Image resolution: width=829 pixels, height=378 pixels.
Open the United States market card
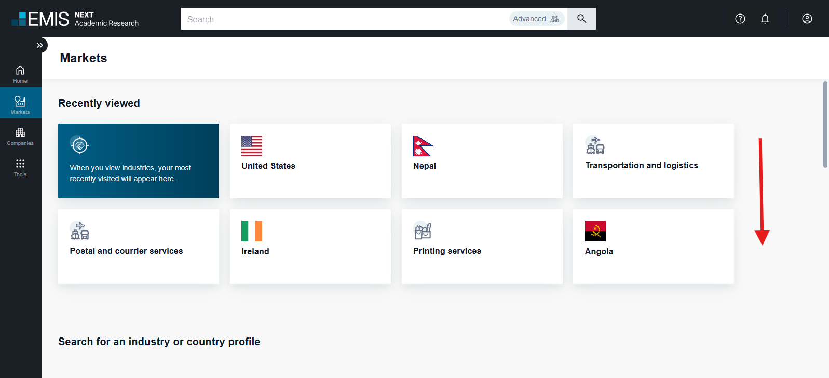click(x=310, y=160)
